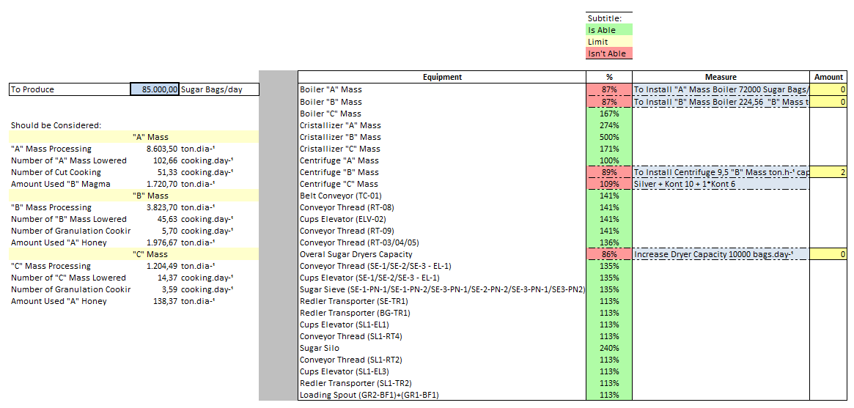Click the "%" column header
Viewport: 854px width, 408px height.
pyautogui.click(x=608, y=77)
